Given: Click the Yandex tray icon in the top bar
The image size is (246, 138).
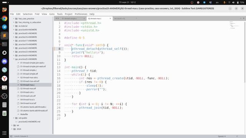Looking at the screenshot, I should (x=198, y=2).
